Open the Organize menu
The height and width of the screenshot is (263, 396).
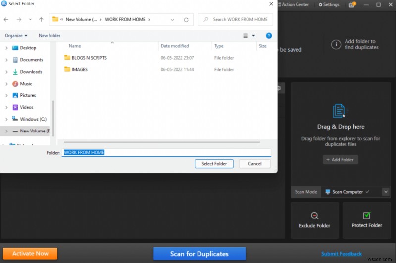coord(16,35)
